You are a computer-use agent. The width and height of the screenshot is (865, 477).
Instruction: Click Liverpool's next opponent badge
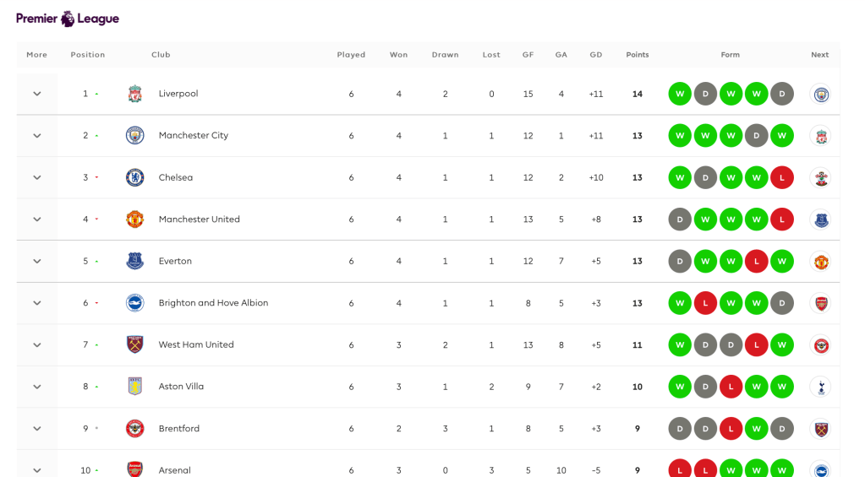(x=819, y=94)
